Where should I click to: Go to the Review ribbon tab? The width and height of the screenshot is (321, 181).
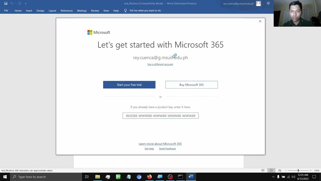coord(95,11)
